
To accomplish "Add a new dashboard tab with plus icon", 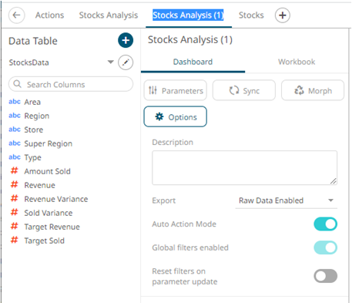I will (283, 15).
